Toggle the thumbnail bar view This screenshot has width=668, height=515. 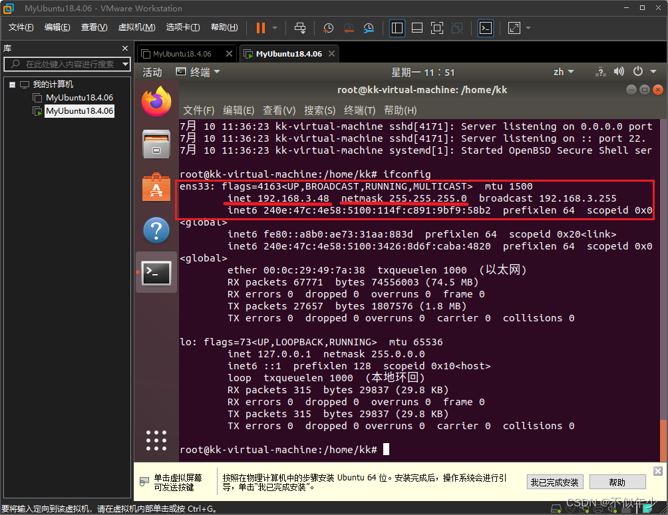tap(417, 28)
